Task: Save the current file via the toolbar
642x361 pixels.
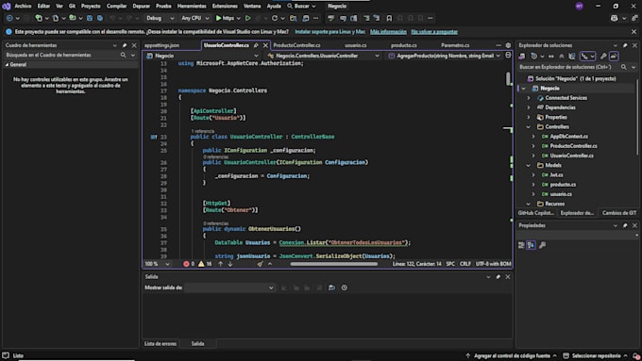Action: (90, 18)
